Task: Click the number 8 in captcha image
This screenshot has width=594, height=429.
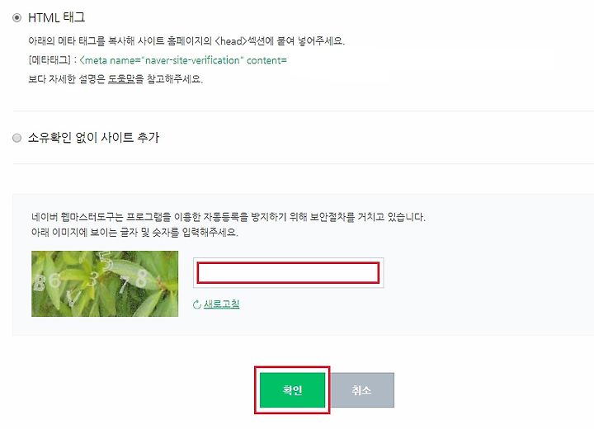Action: (x=141, y=278)
